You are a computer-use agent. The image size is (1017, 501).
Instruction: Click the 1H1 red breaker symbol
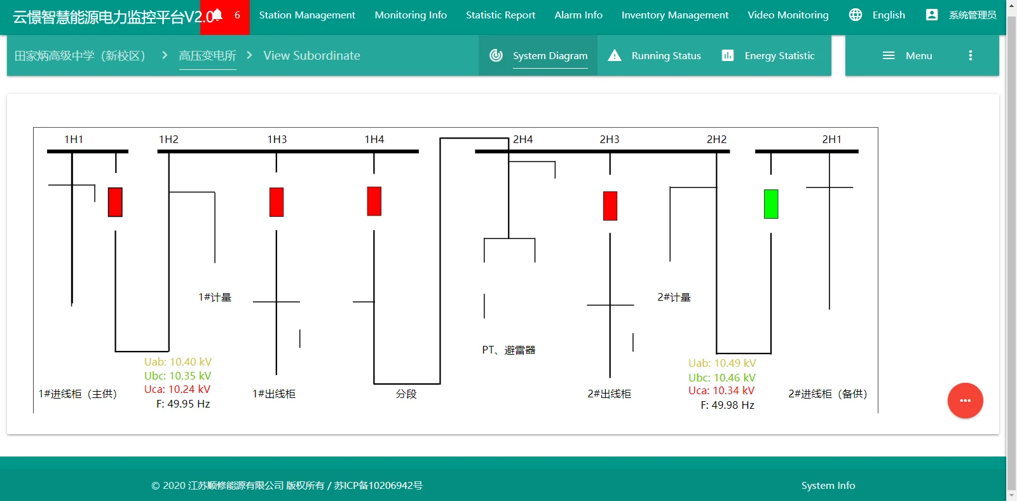tap(115, 202)
